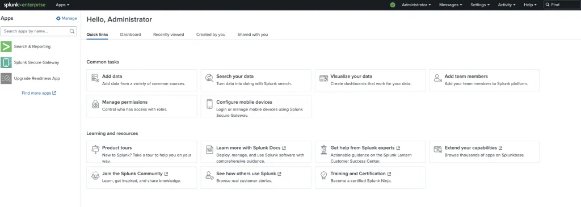Open the Upgrade Readiness App icon
Screen dimensions: 581x207
click(6, 78)
